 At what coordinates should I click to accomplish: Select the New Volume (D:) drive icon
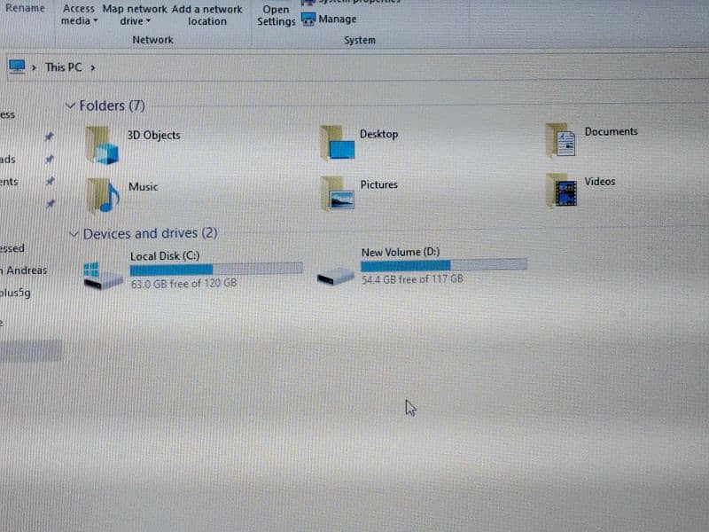(x=336, y=277)
